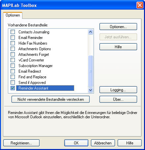
Task: Select the Subscription Manager list item
Action: [x=35, y=66]
